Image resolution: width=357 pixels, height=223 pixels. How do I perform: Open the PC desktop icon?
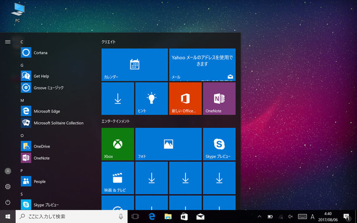click(x=18, y=12)
